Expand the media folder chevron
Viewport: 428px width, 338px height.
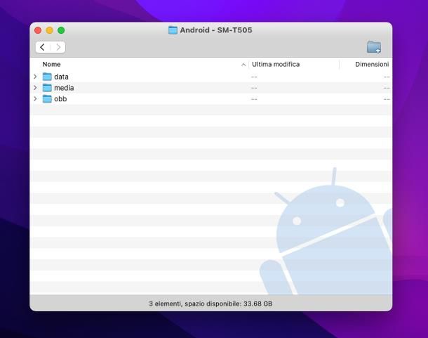35,88
